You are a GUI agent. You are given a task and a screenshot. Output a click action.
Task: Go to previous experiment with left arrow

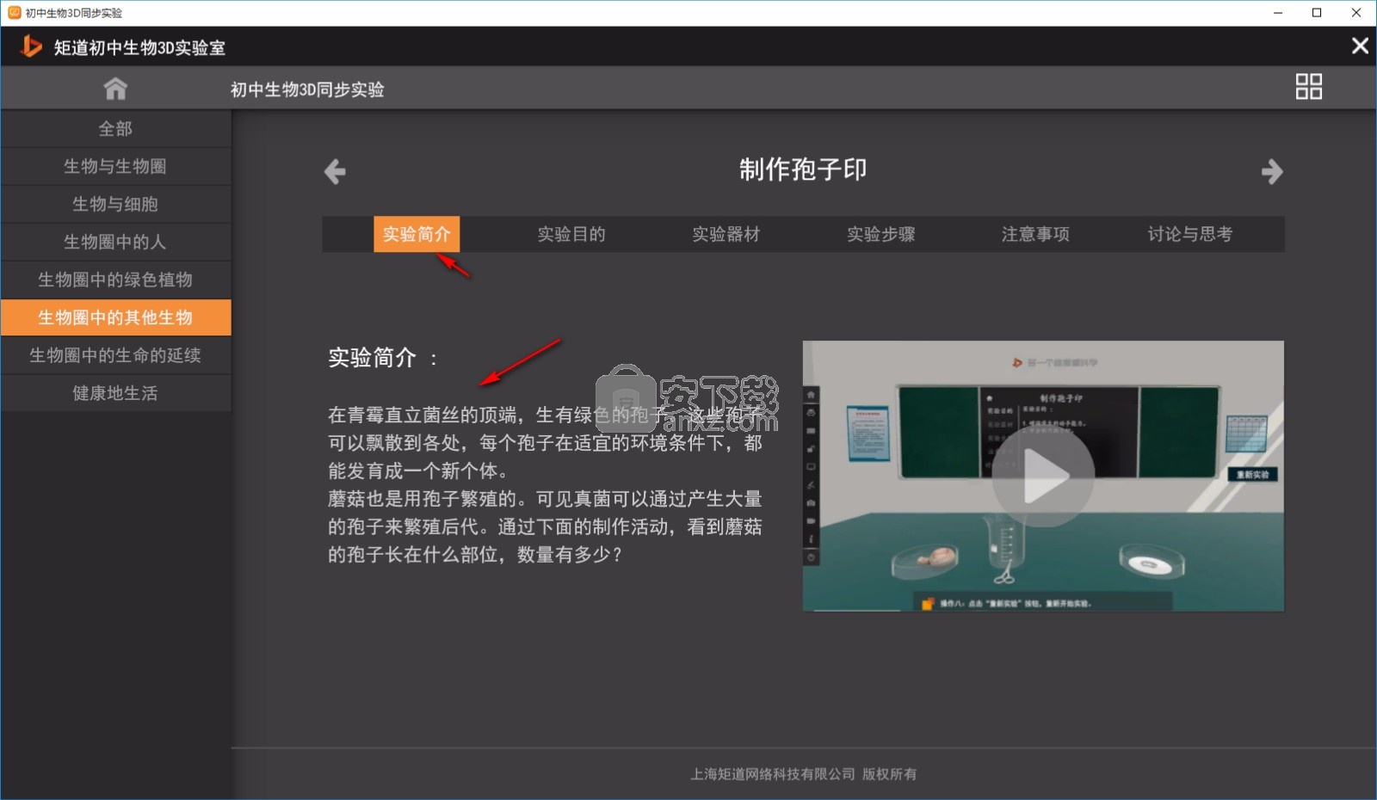[x=335, y=171]
